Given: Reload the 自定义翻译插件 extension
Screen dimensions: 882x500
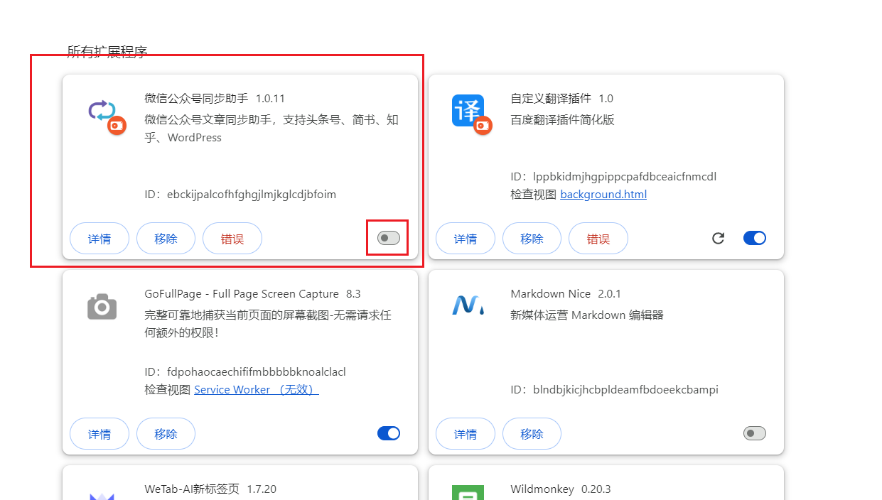Looking at the screenshot, I should (x=718, y=238).
